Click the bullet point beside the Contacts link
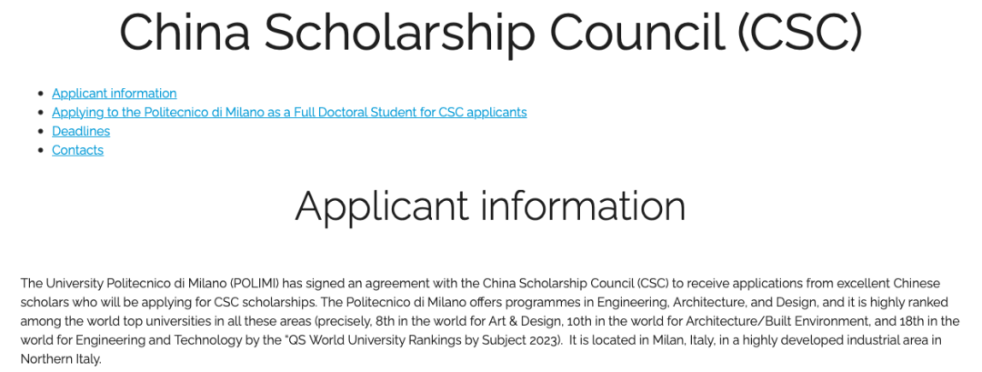This screenshot has width=982, height=372. coord(39,151)
